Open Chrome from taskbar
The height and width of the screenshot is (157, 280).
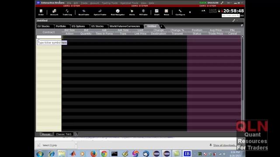pyautogui.click(x=104, y=154)
